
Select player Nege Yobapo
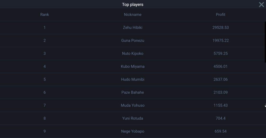[132, 131]
